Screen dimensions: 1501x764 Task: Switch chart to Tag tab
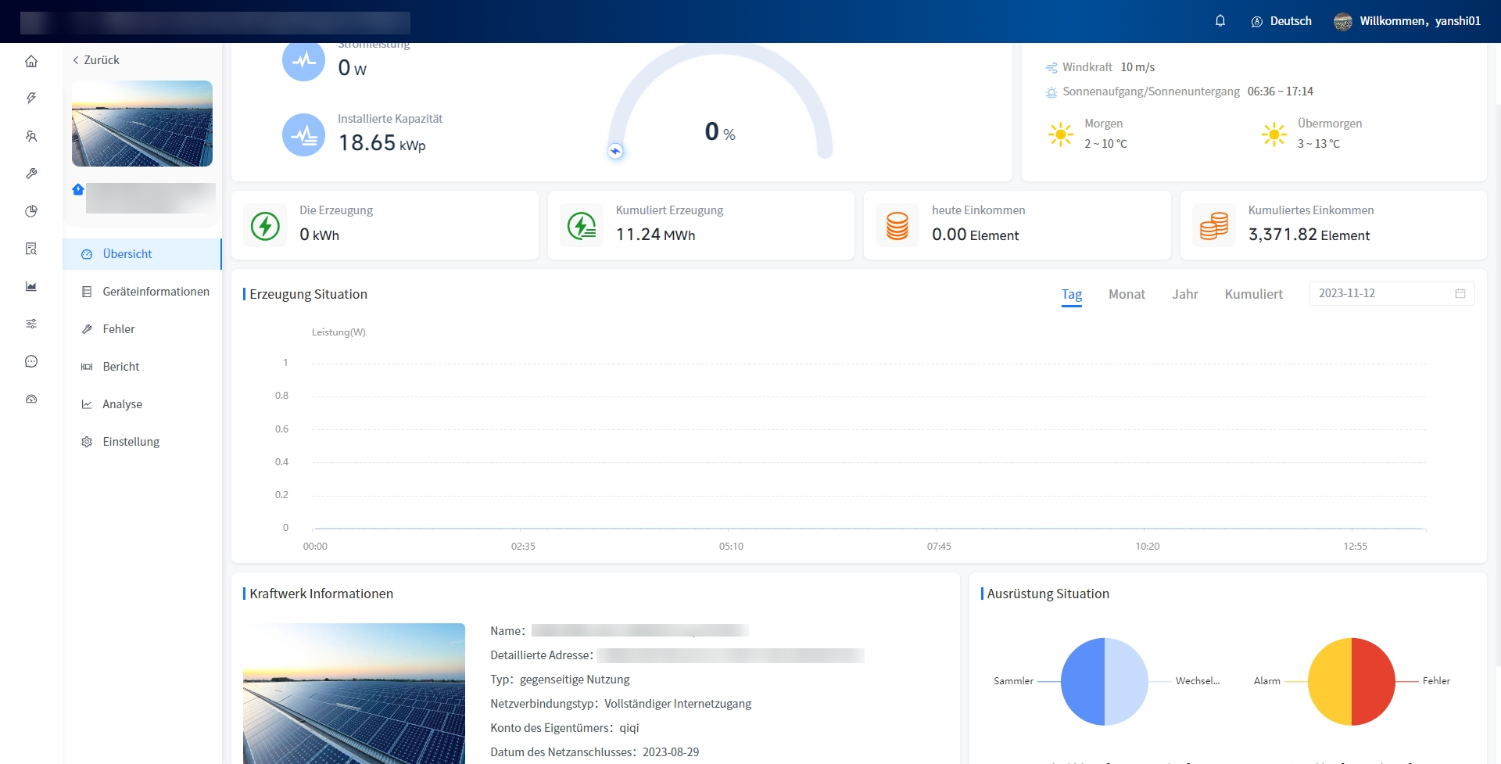(1071, 294)
